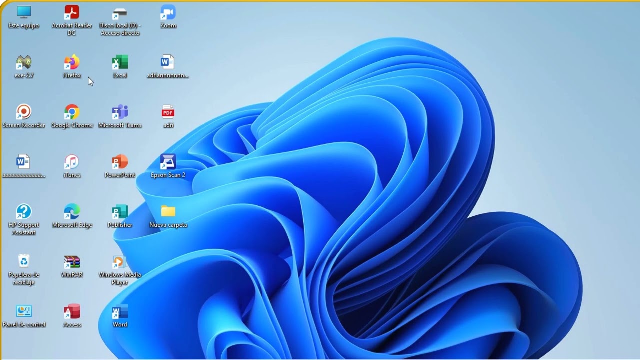The height and width of the screenshot is (360, 640).
Task: Select the adriannnnnnn Word document
Action: pyautogui.click(x=168, y=67)
